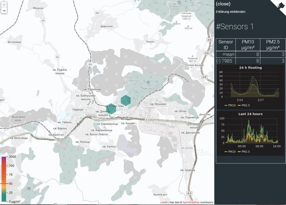Zoom in the map with plus button
This screenshot has height=205, width=286.
4,5
